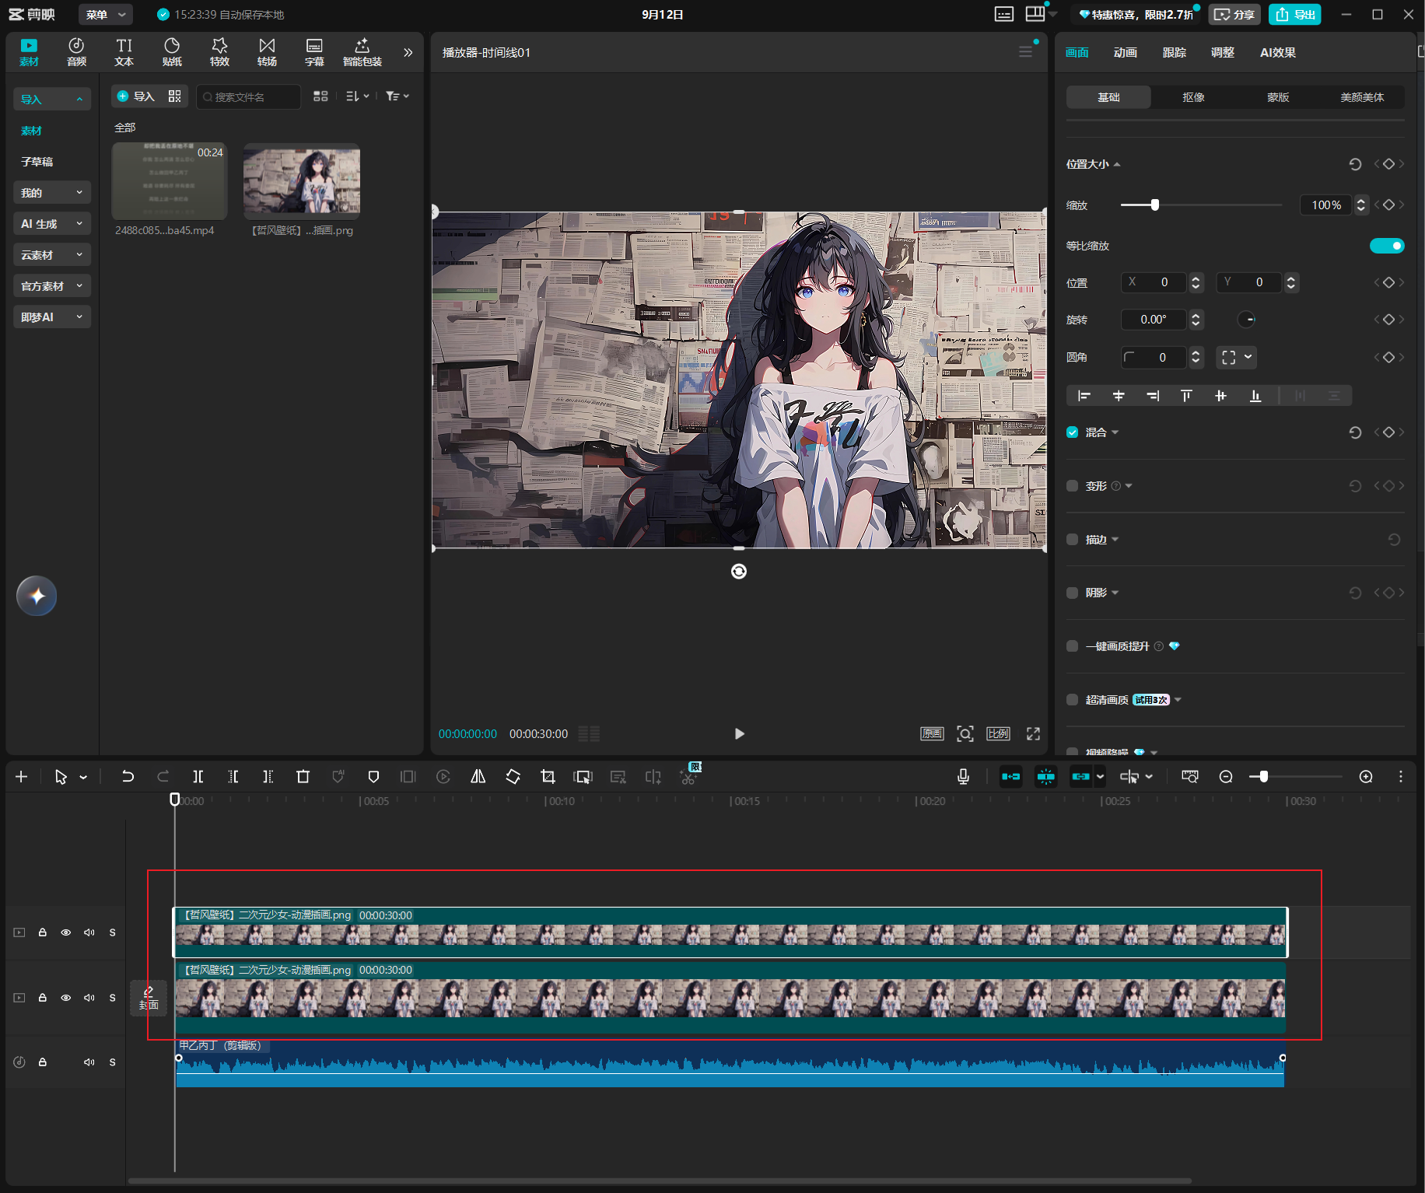The width and height of the screenshot is (1425, 1193).
Task: Reset the 位置大小 settings
Action: [1355, 164]
